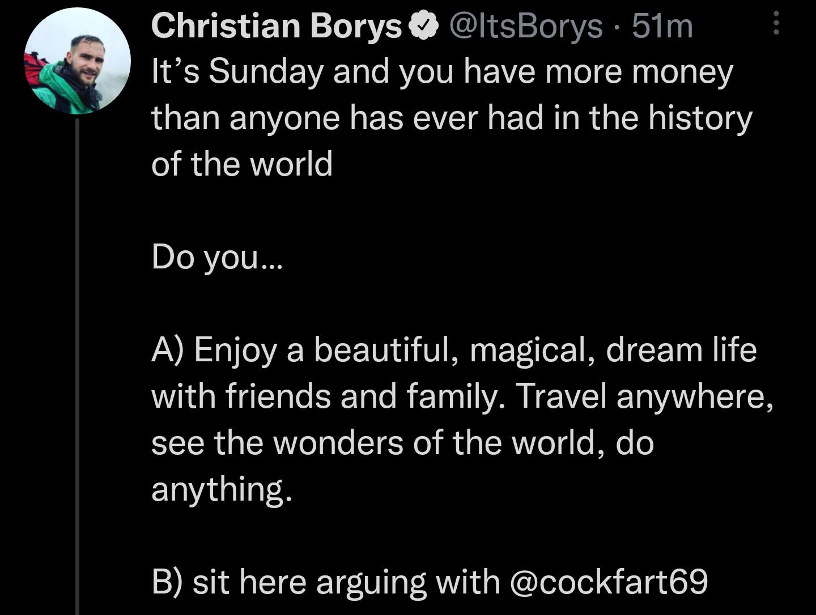This screenshot has height=615, width=816.
Task: Click the "B) sit here arguing with" text
Action: click(326, 582)
